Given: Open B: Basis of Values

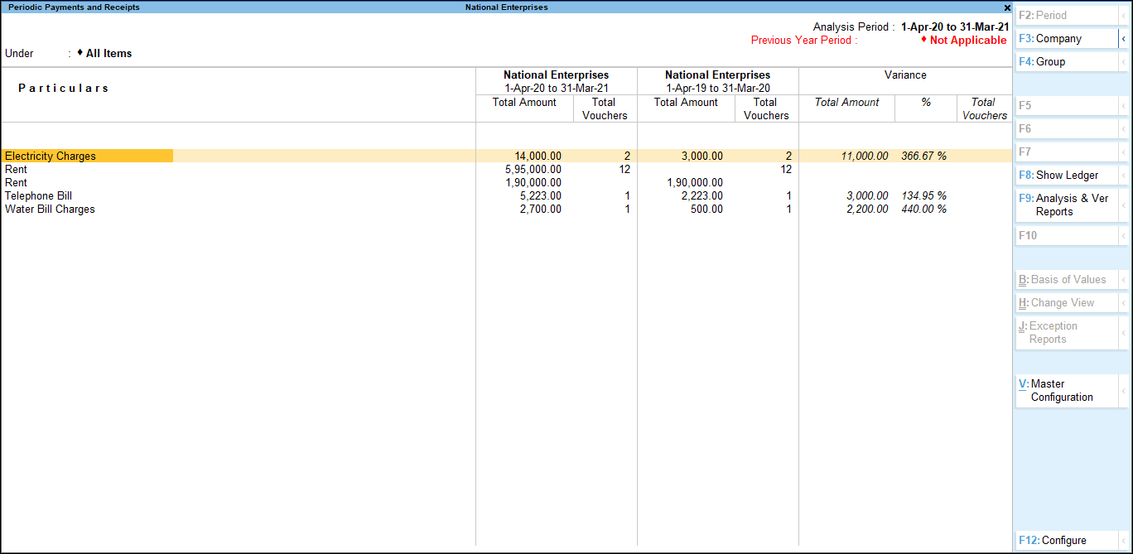Looking at the screenshot, I should [1068, 279].
